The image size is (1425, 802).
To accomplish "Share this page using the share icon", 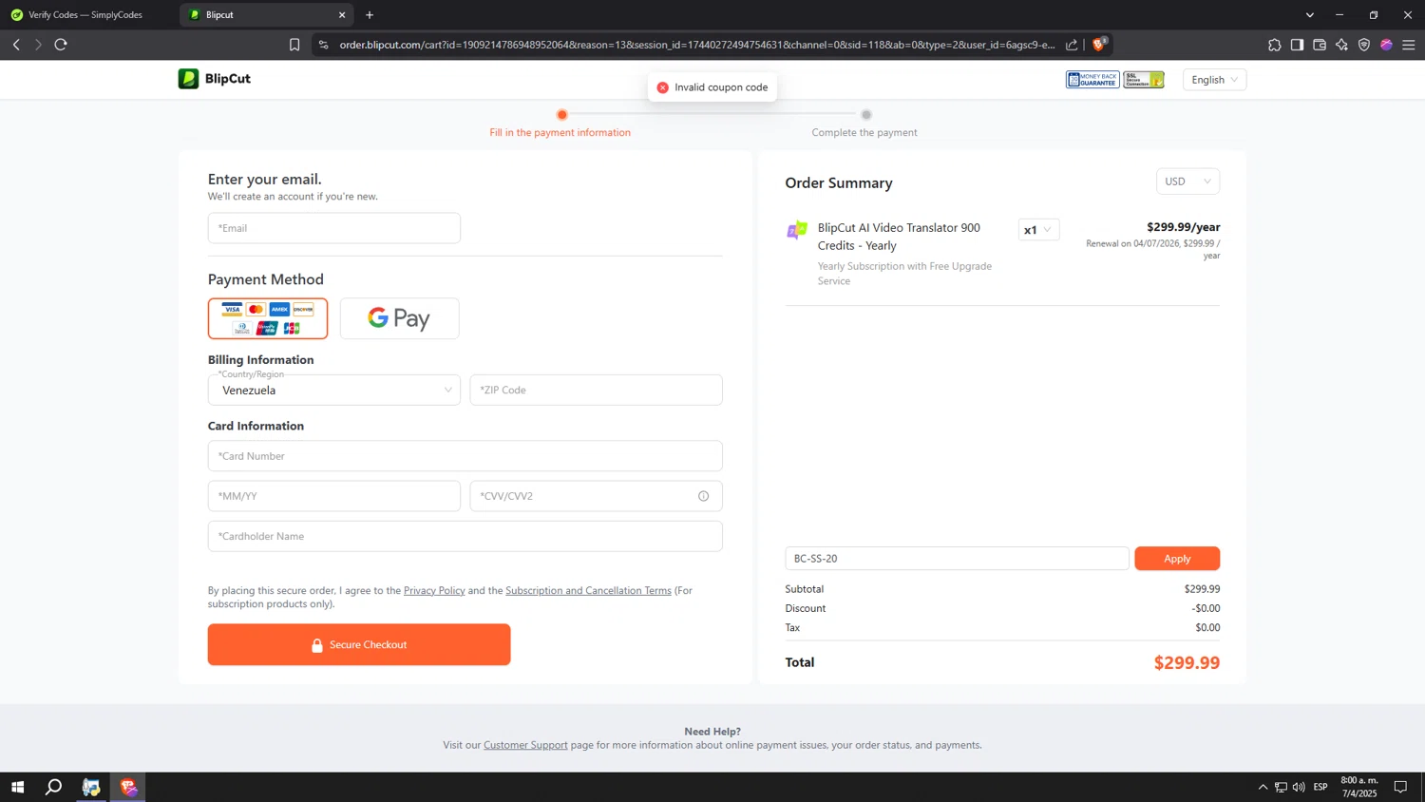I will pyautogui.click(x=1072, y=45).
